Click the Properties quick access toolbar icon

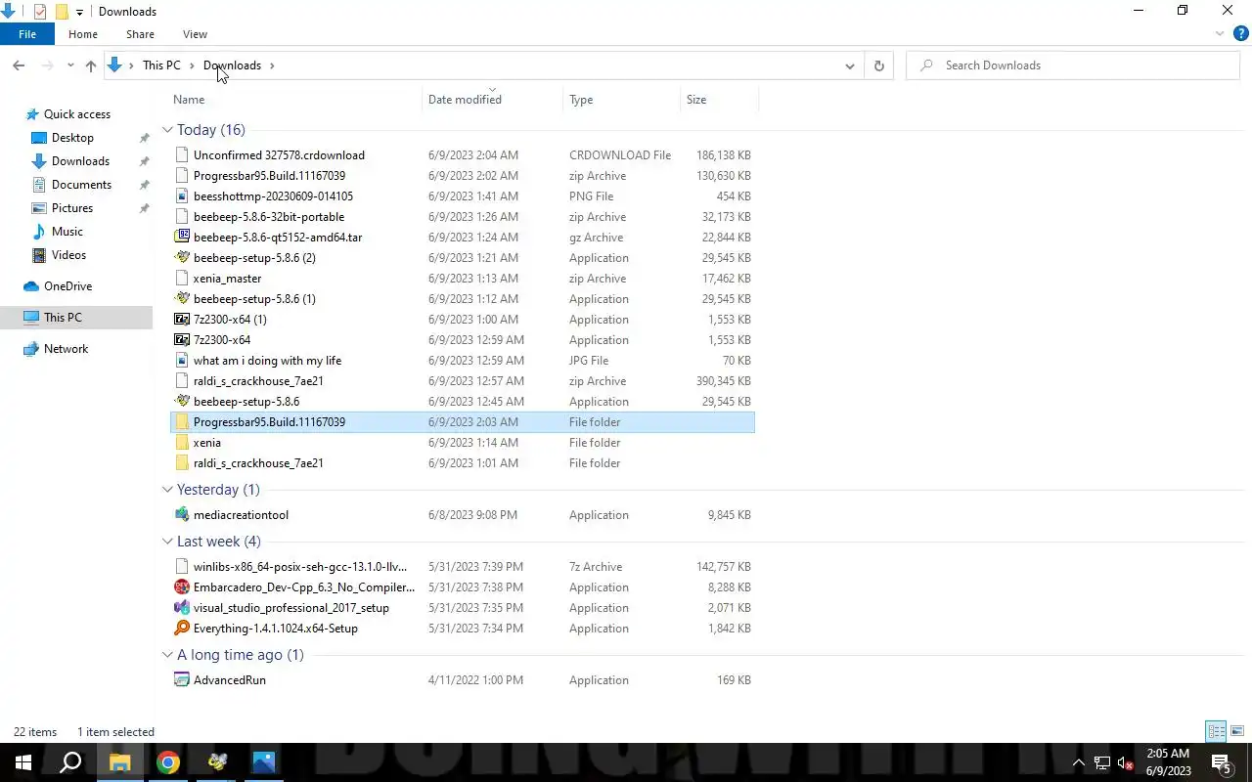(40, 12)
